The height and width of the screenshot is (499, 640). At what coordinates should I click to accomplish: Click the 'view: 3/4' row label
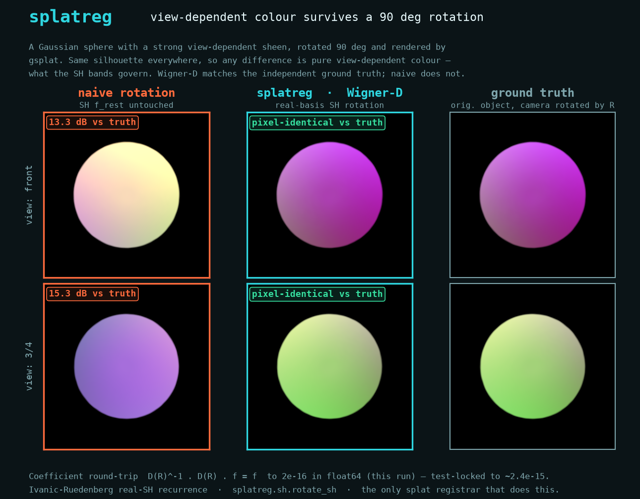29,366
